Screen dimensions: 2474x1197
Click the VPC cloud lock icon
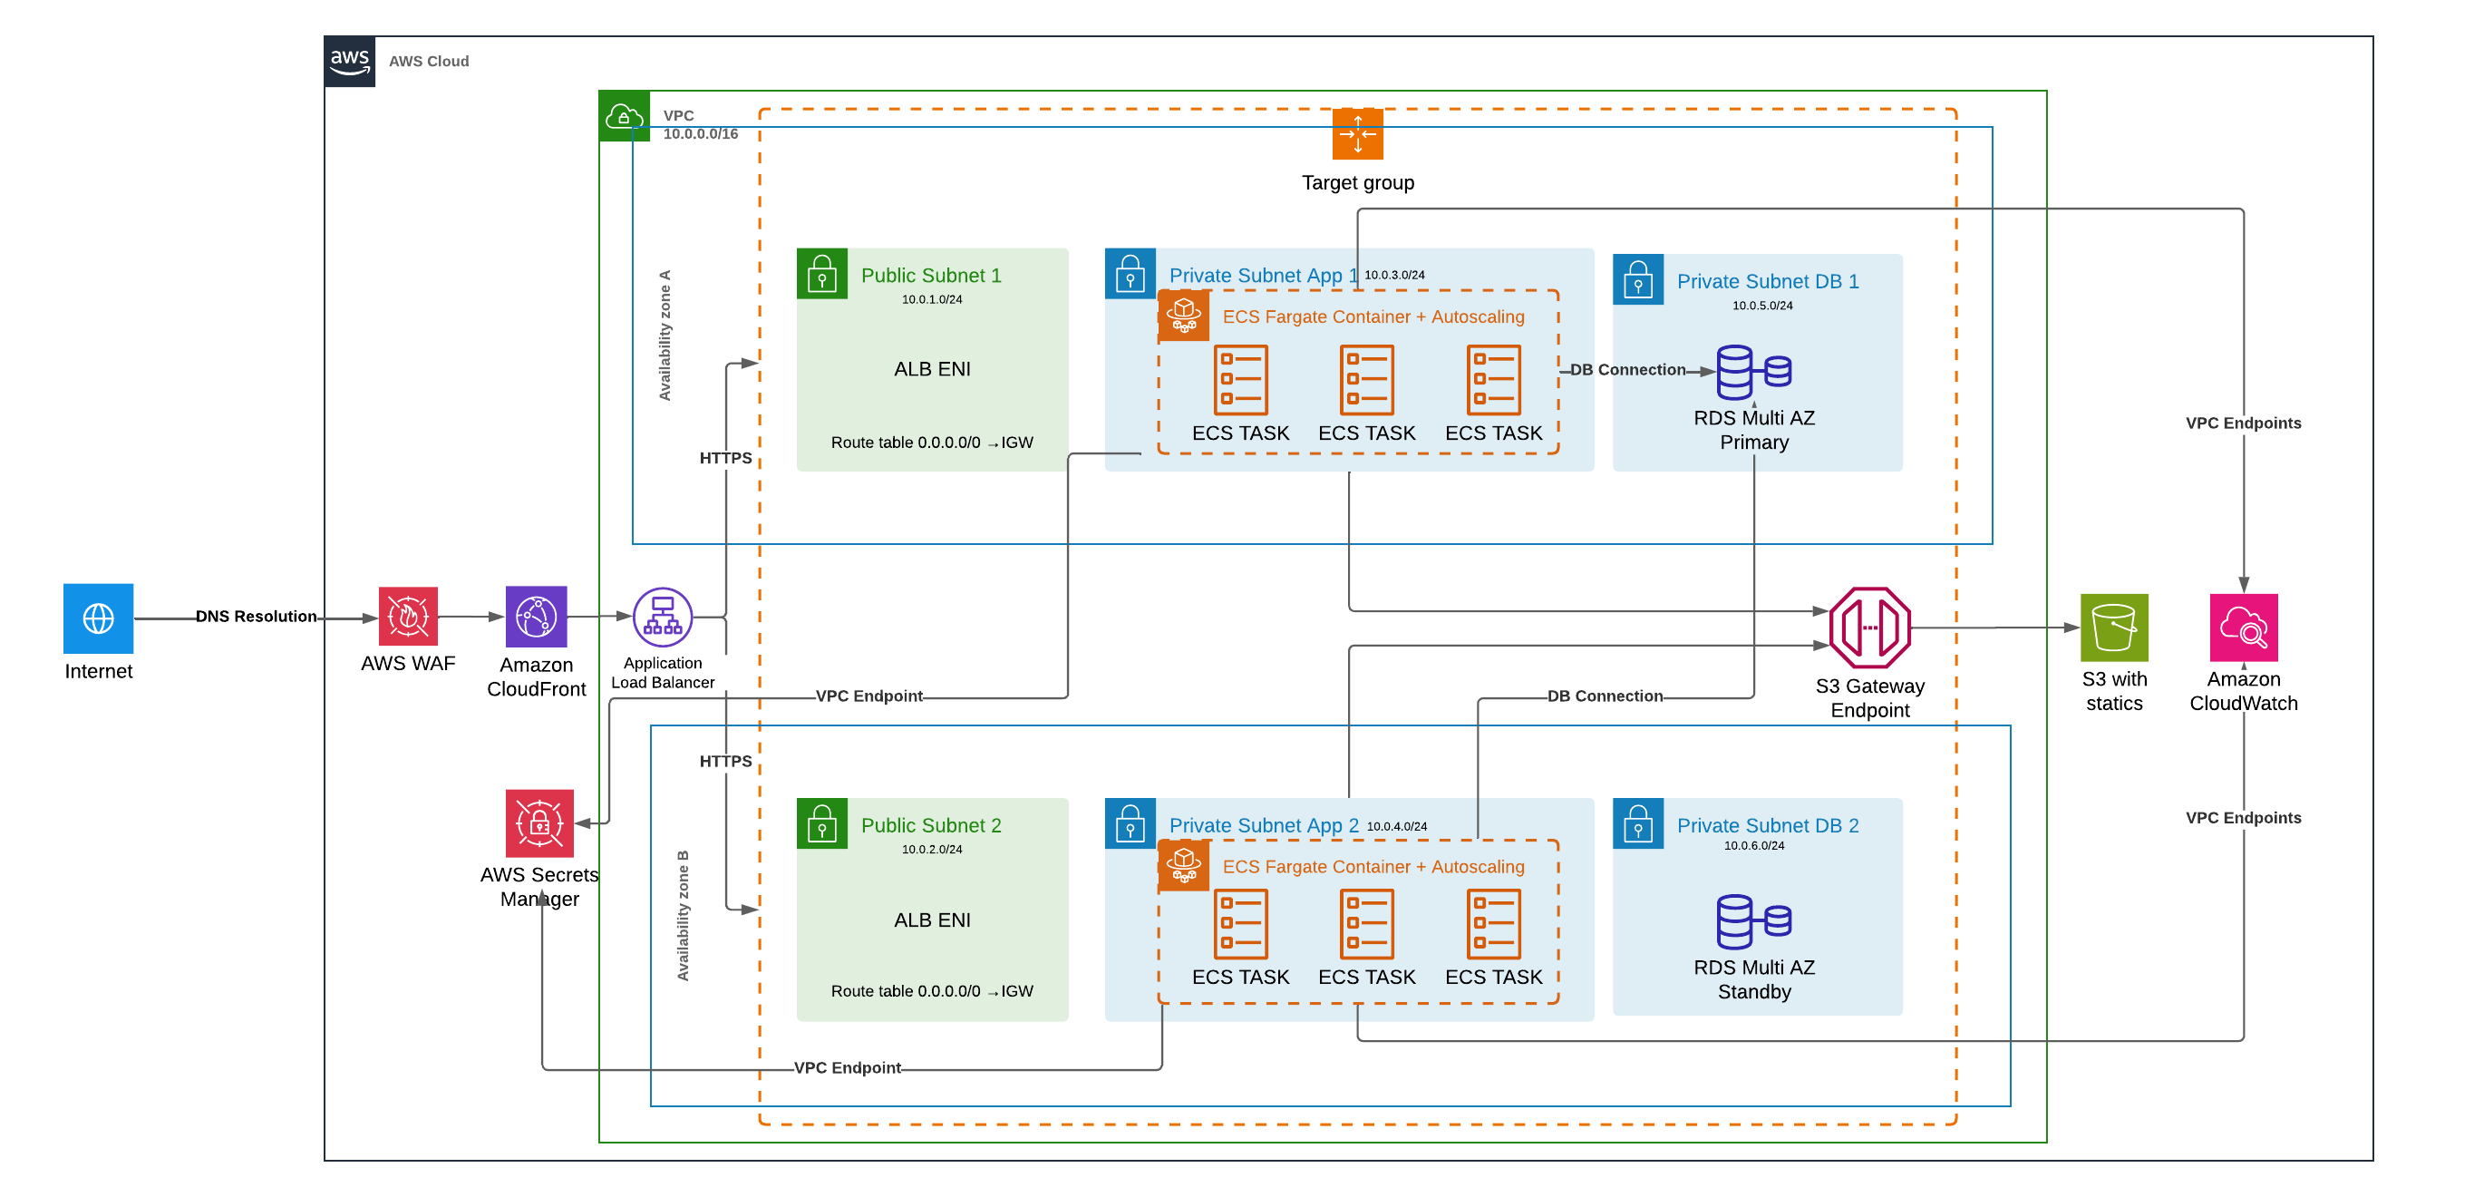625,116
